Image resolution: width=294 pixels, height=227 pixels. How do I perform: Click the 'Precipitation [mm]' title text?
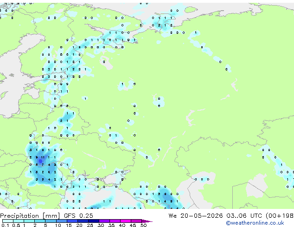pyautogui.click(x=30, y=216)
